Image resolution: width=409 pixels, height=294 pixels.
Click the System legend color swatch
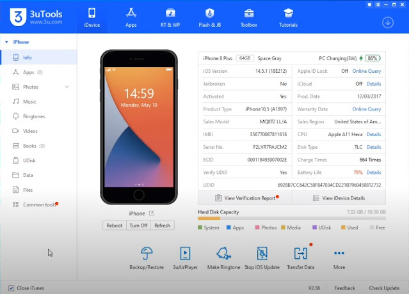(200, 228)
